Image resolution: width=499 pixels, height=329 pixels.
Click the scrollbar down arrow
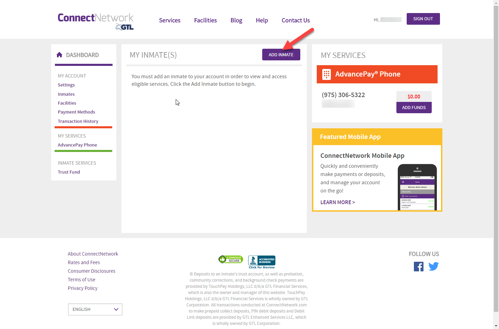click(496, 326)
